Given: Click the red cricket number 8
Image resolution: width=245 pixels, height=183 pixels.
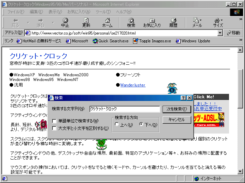Looking at the screenshot, I should pyautogui.click(x=42, y=124).
